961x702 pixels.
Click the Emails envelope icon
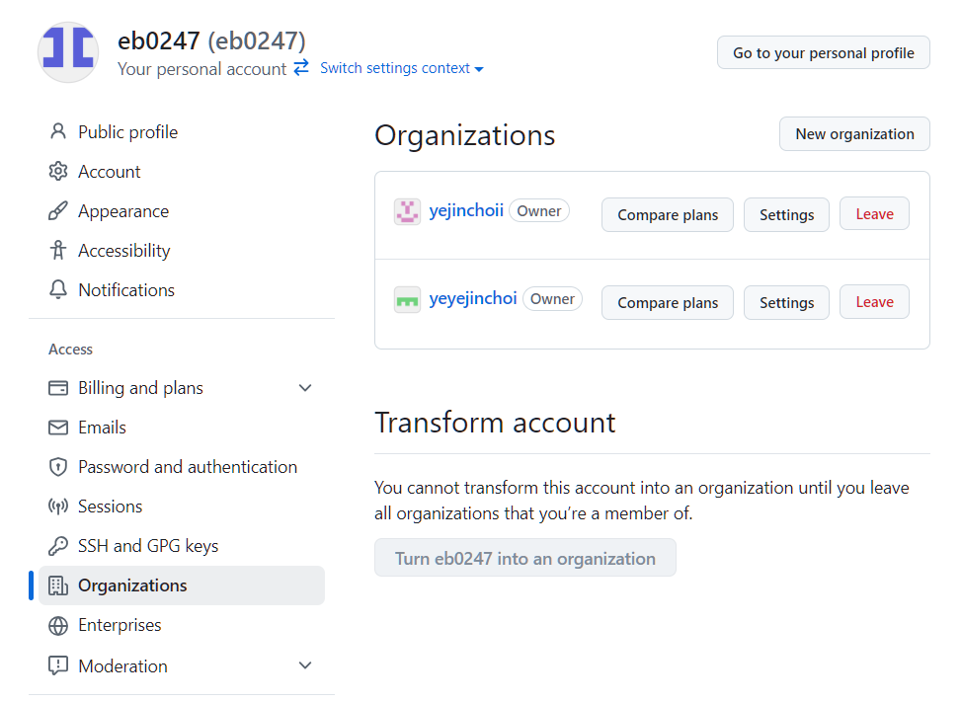pos(58,427)
